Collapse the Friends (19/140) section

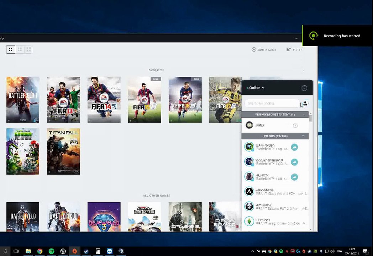pos(303,136)
